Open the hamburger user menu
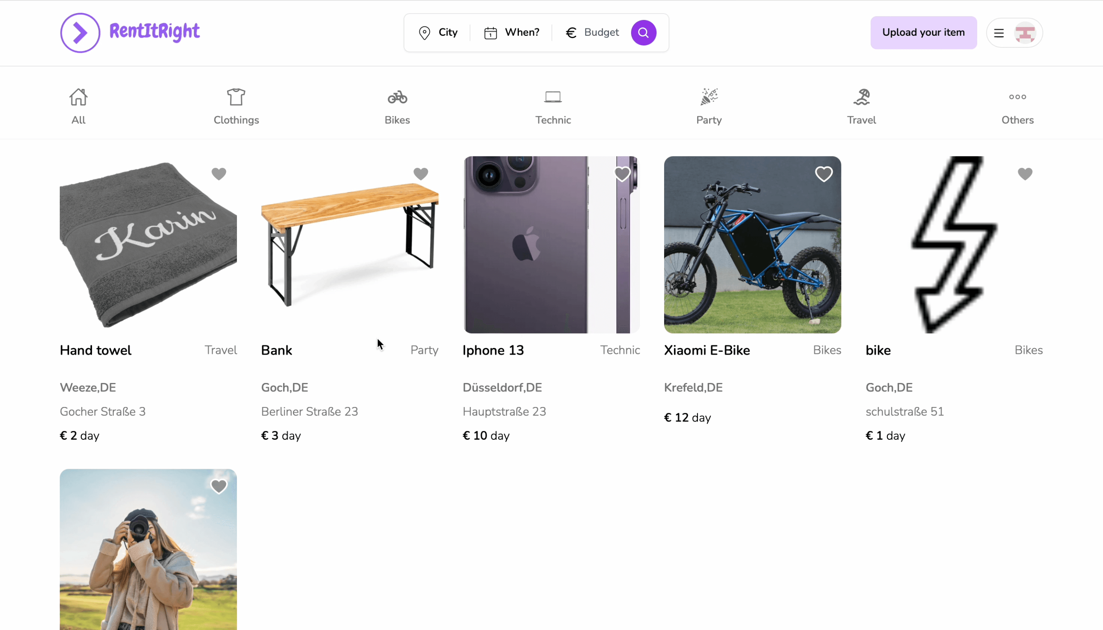Image resolution: width=1103 pixels, height=630 pixels. (998, 33)
